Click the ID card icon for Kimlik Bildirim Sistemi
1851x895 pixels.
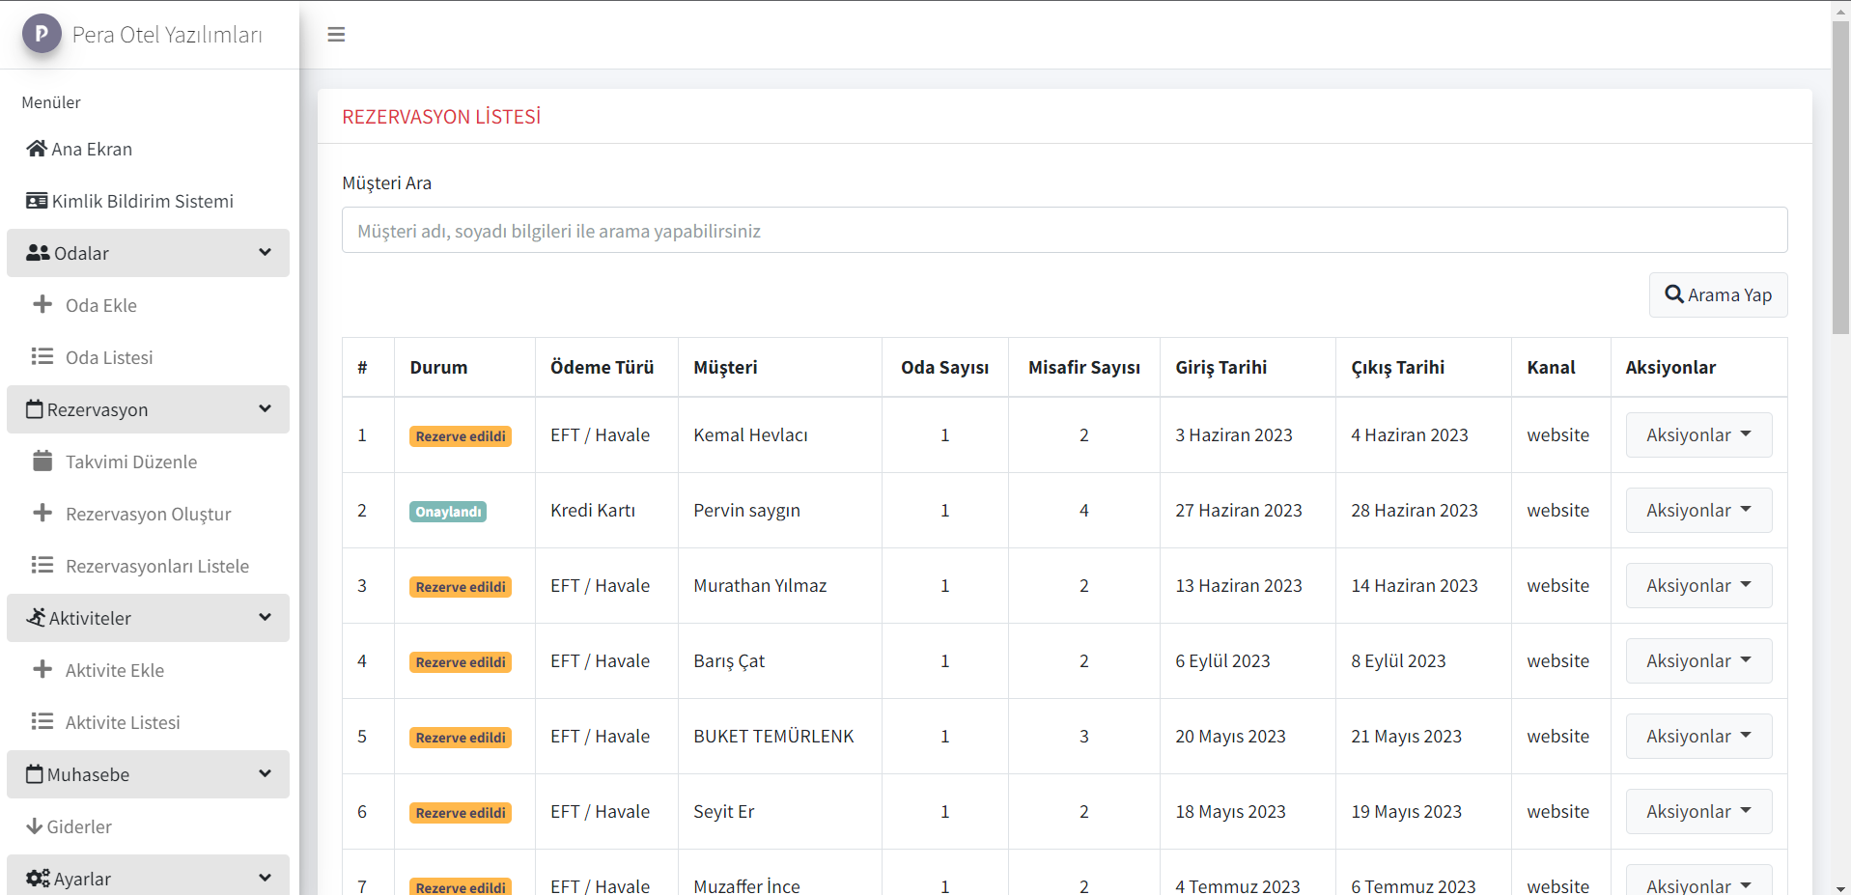tap(37, 201)
